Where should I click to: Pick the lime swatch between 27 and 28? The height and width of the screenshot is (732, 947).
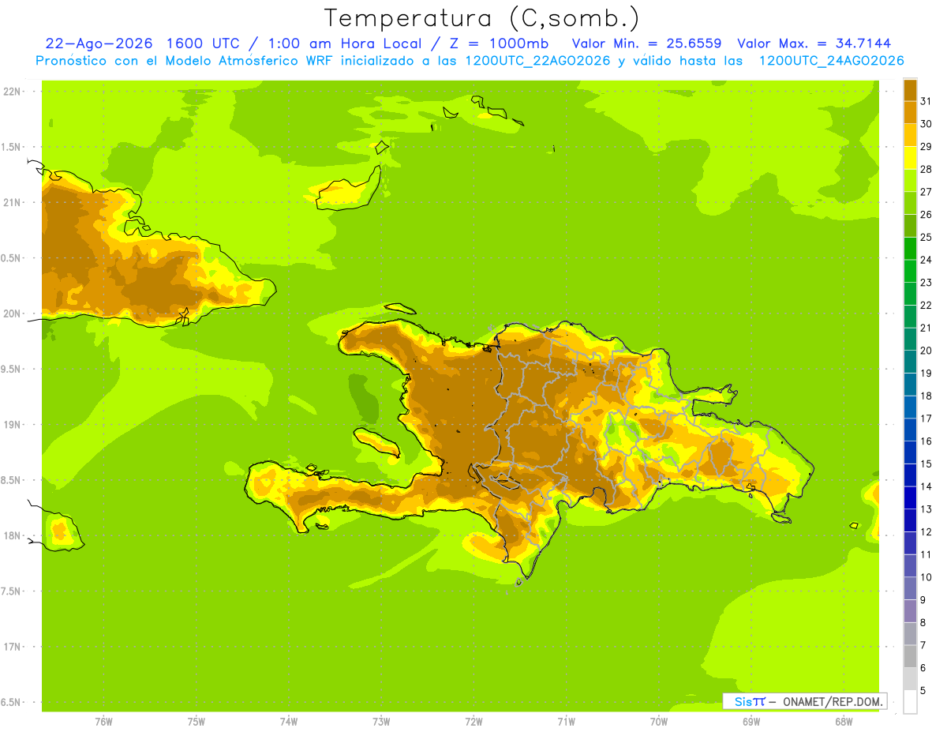(910, 180)
